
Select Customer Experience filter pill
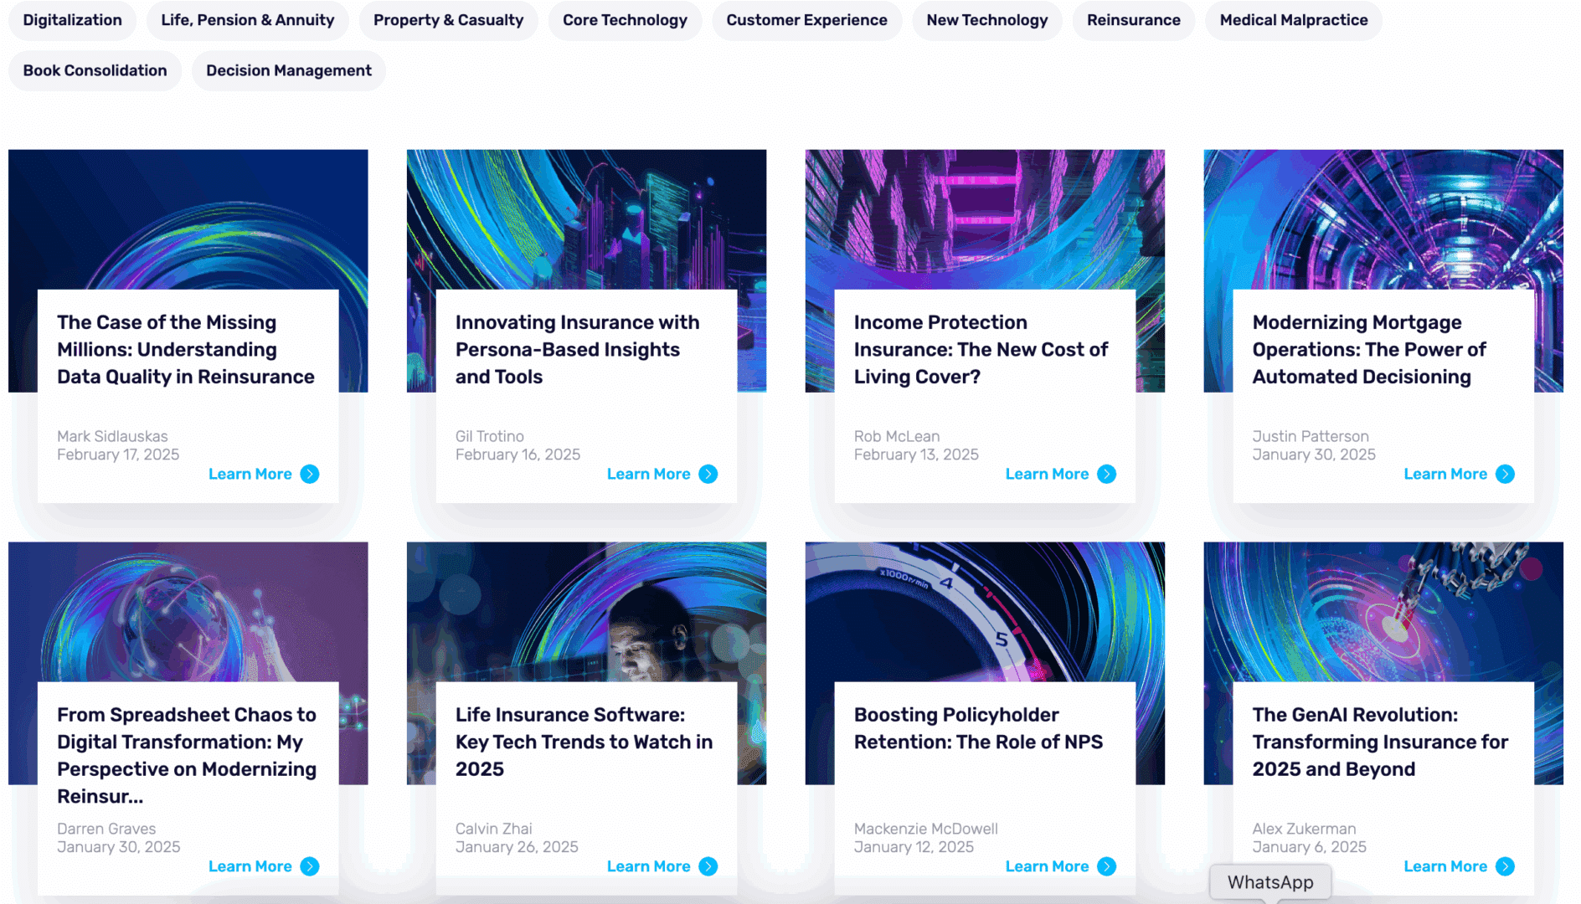click(806, 20)
